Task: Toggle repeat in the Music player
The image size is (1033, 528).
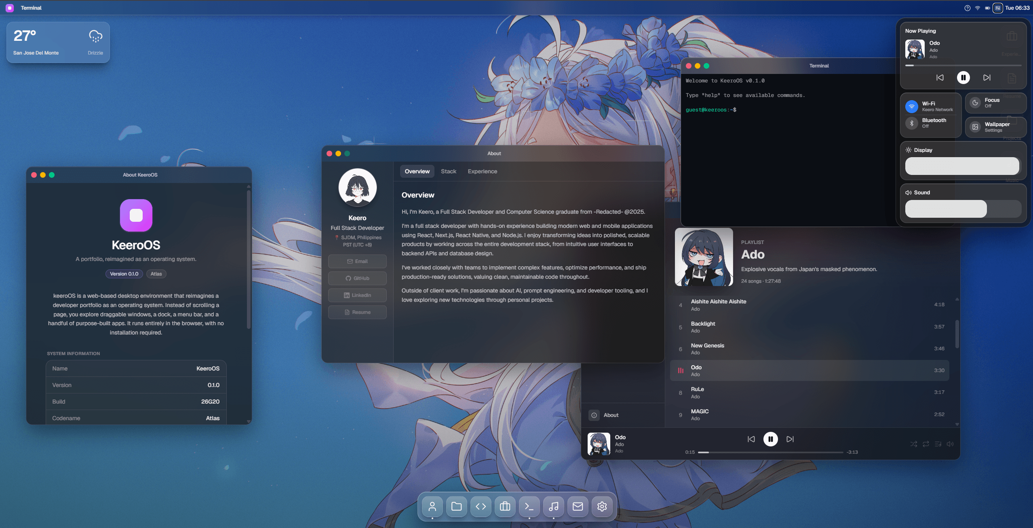Action: 925,444
